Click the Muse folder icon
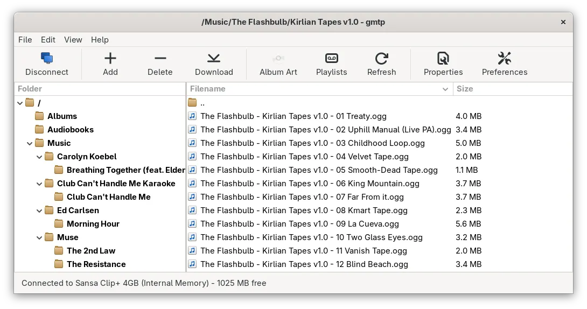 tap(49, 237)
